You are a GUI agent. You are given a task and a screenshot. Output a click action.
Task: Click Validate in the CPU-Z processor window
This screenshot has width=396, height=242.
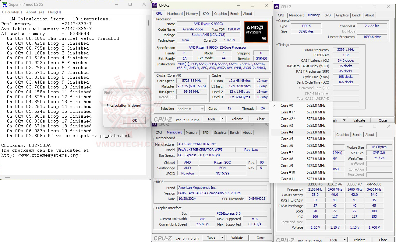point(237,119)
